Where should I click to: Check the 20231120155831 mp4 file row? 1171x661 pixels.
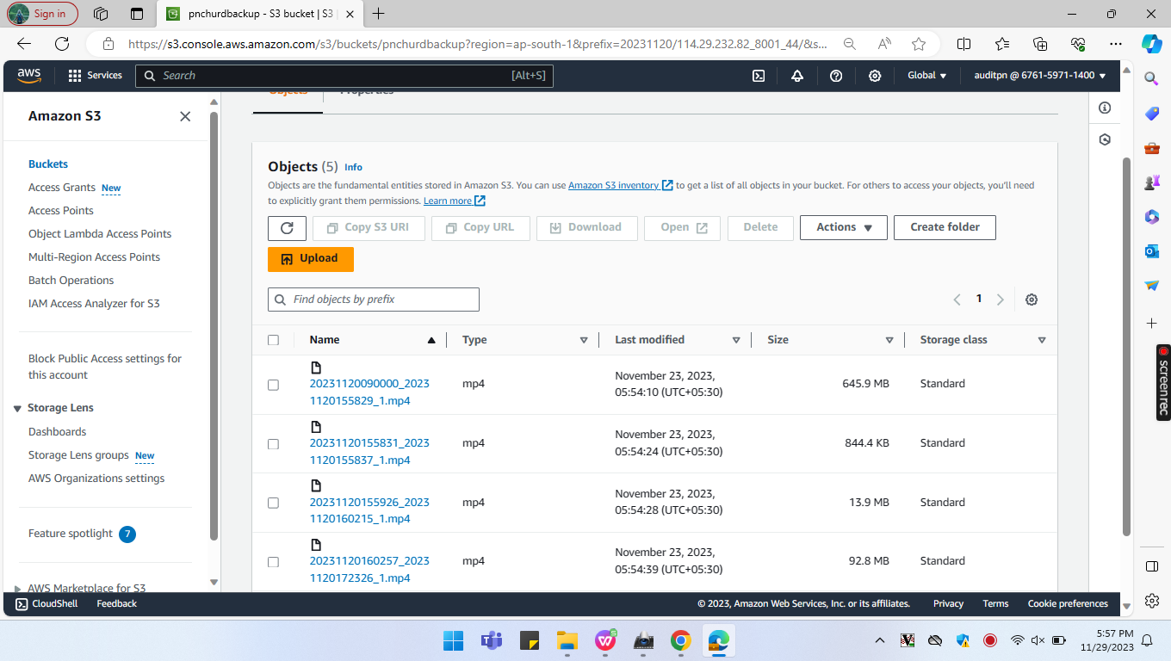[273, 444]
